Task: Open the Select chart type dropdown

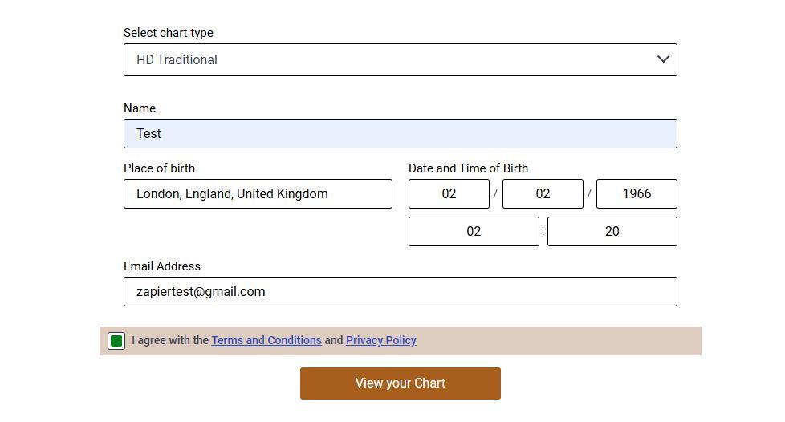Action: tap(400, 60)
